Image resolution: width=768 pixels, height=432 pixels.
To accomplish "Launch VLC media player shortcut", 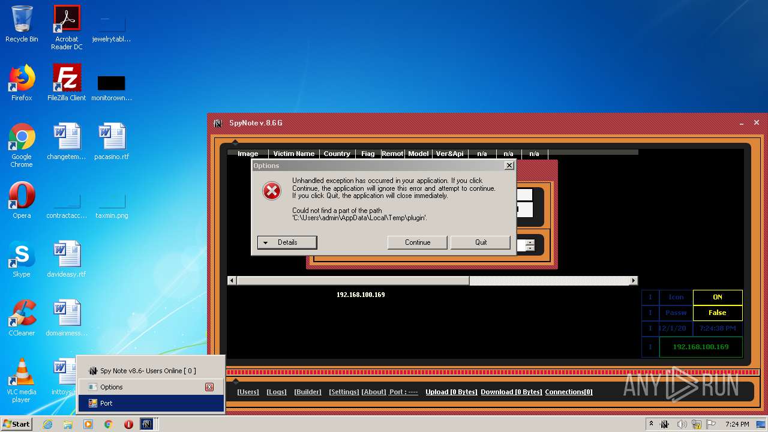I will click(22, 380).
